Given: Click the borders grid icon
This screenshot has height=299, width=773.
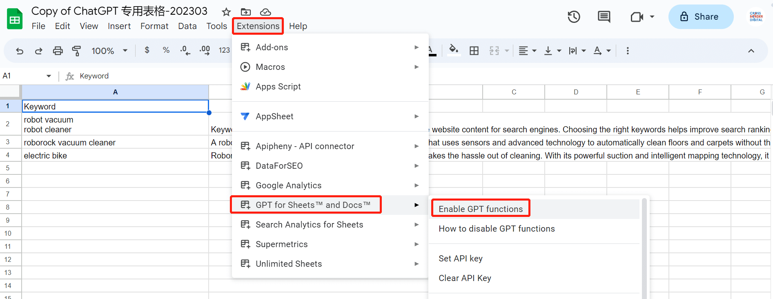Looking at the screenshot, I should click(474, 51).
